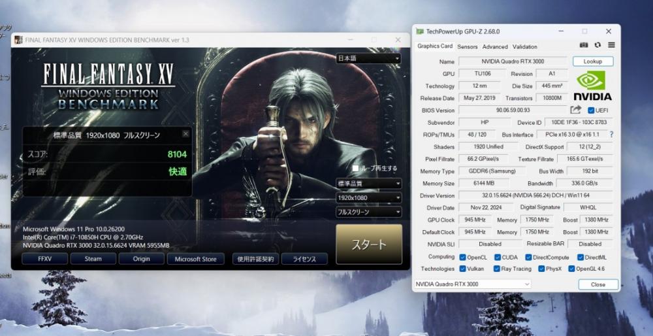
Task: Switch to the Sensors tab
Action: [x=467, y=47]
